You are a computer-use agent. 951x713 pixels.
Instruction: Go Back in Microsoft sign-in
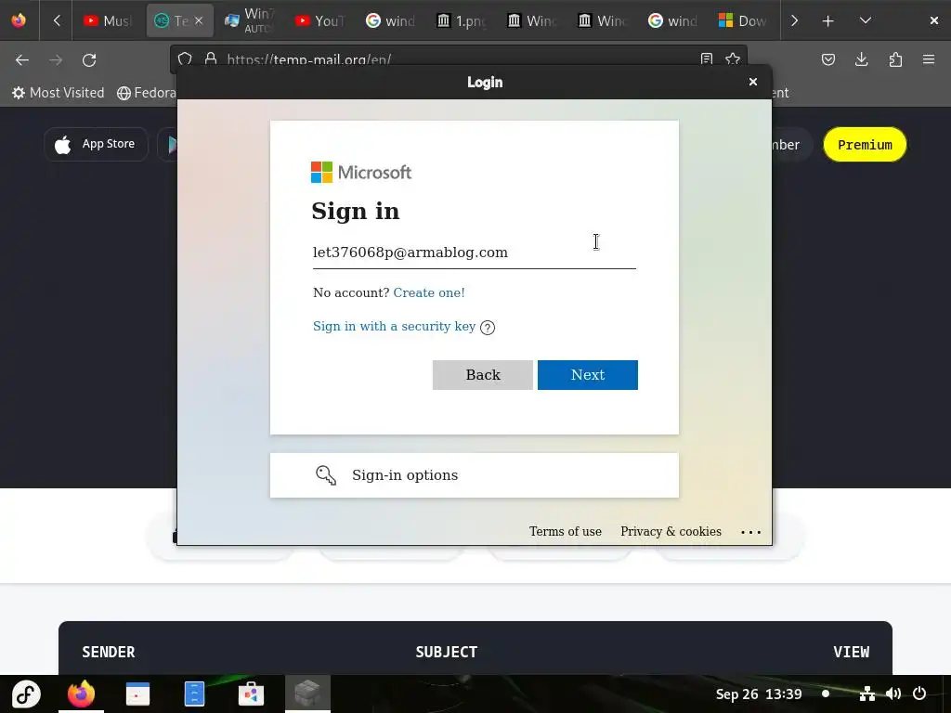pyautogui.click(x=482, y=375)
